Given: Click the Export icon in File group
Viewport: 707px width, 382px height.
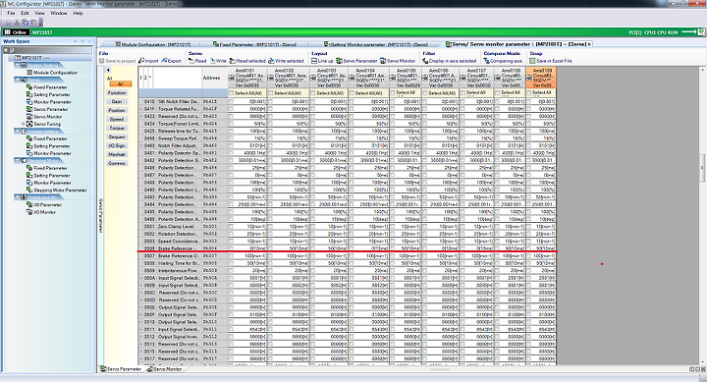Looking at the screenshot, I should [164, 61].
